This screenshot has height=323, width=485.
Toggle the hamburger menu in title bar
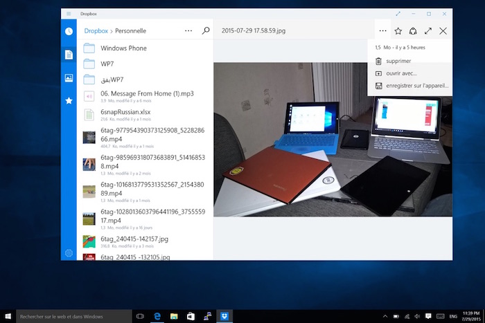coord(69,14)
